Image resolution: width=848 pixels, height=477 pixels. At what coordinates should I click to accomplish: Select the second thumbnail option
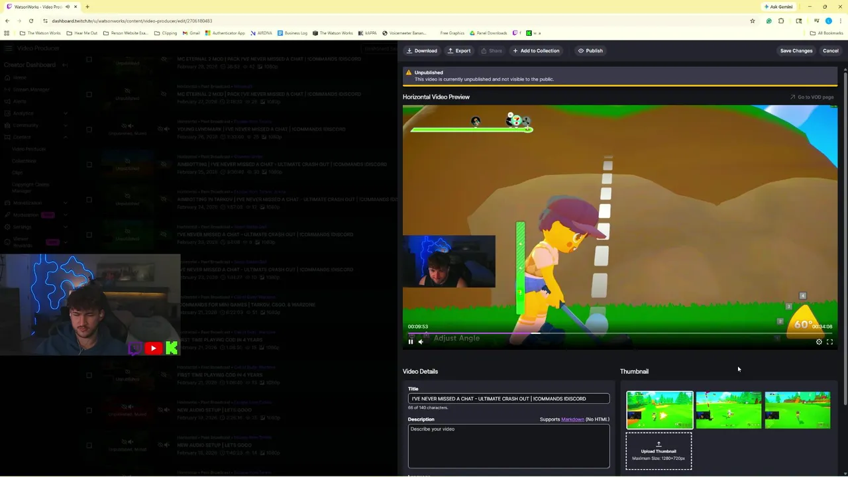[728, 410]
